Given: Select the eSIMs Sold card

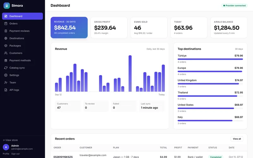Looking at the screenshot, I should pos(149,27).
